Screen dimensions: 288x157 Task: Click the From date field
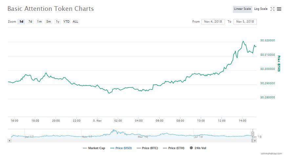[213, 22]
